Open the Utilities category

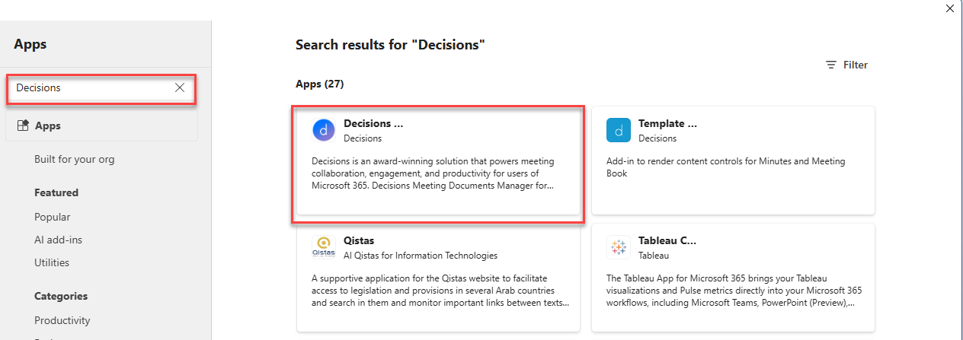click(x=52, y=262)
